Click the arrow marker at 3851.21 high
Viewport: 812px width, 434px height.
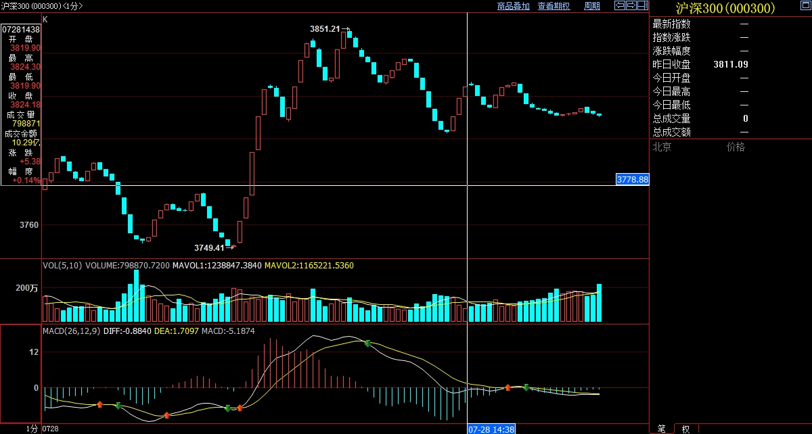pyautogui.click(x=346, y=29)
